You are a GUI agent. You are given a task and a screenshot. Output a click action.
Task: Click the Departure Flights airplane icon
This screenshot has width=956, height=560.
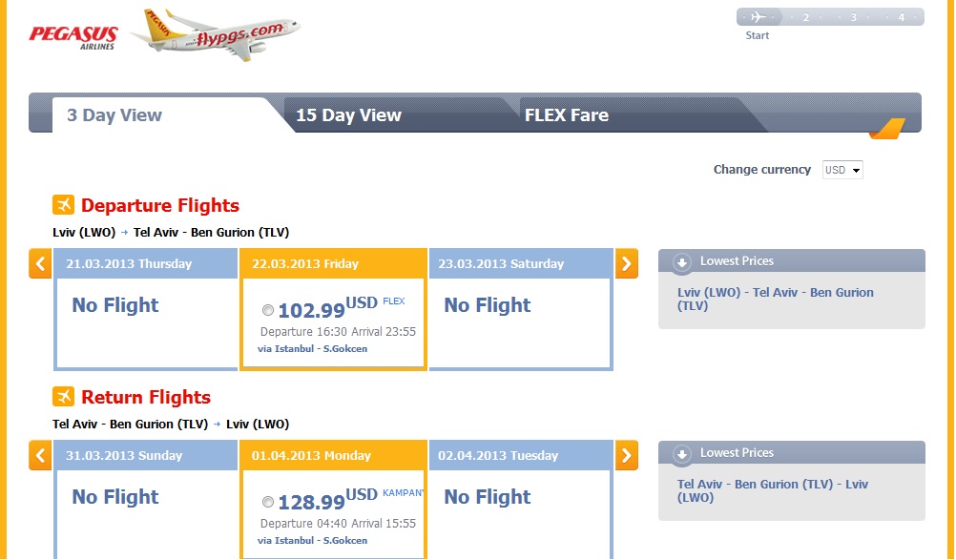[x=63, y=205]
